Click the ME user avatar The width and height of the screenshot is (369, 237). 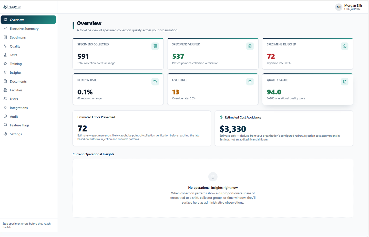(339, 7)
